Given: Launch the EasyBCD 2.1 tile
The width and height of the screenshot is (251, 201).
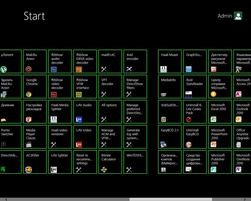Looking at the screenshot, I should point(170,137).
